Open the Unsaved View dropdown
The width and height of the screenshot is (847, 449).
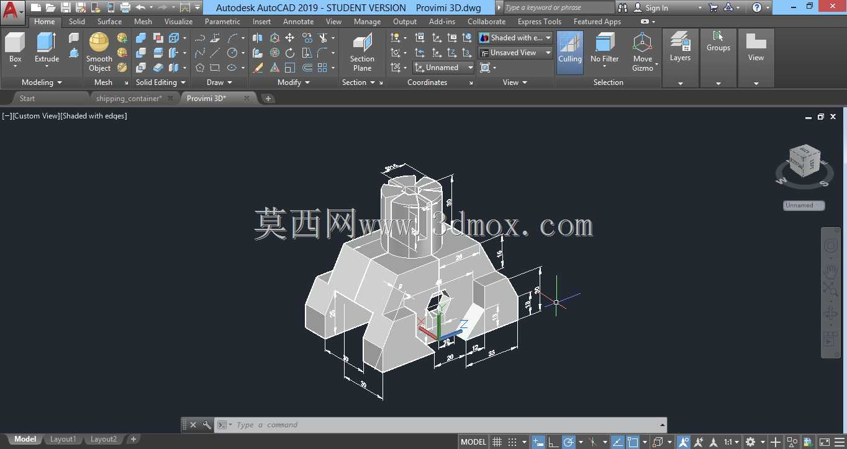[515, 53]
